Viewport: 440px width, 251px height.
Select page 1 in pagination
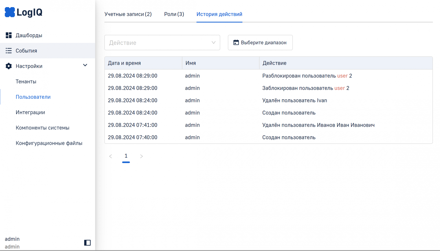[126, 156]
